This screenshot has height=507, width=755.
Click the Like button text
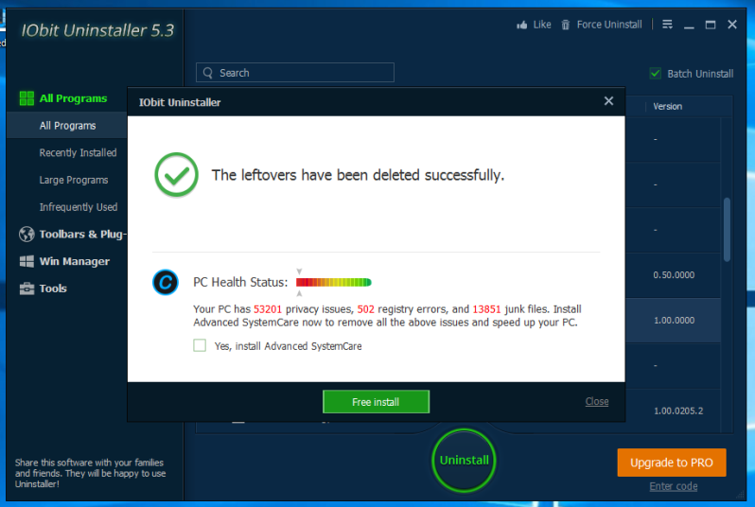[x=542, y=25]
